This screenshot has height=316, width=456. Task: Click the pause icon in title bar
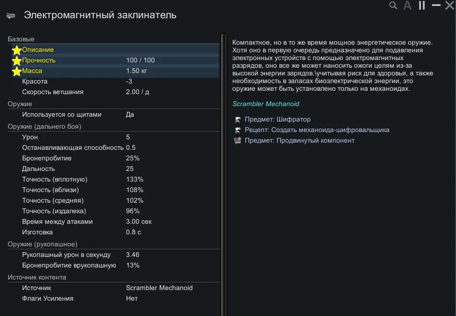click(422, 6)
